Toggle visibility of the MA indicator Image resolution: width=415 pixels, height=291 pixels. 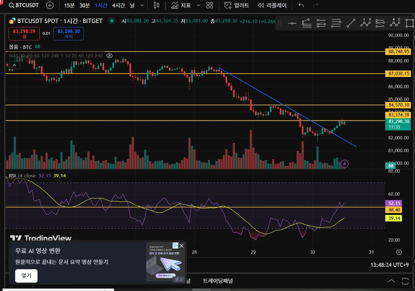pos(109,56)
